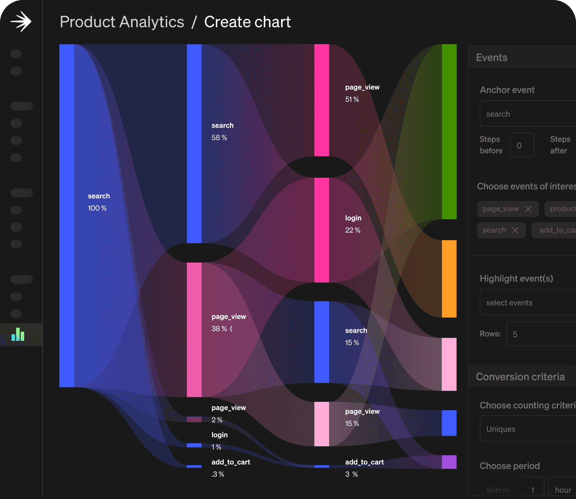The width and height of the screenshot is (576, 499).
Task: Click the purple node bar at bottom right
Action: coord(449,462)
